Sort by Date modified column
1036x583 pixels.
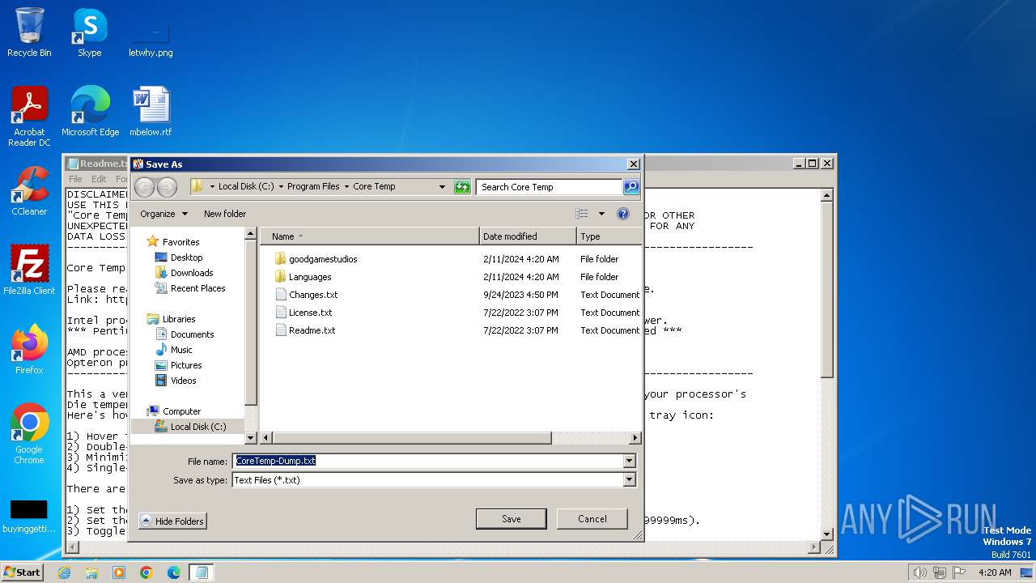528,236
